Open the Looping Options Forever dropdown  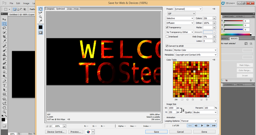[199, 121]
